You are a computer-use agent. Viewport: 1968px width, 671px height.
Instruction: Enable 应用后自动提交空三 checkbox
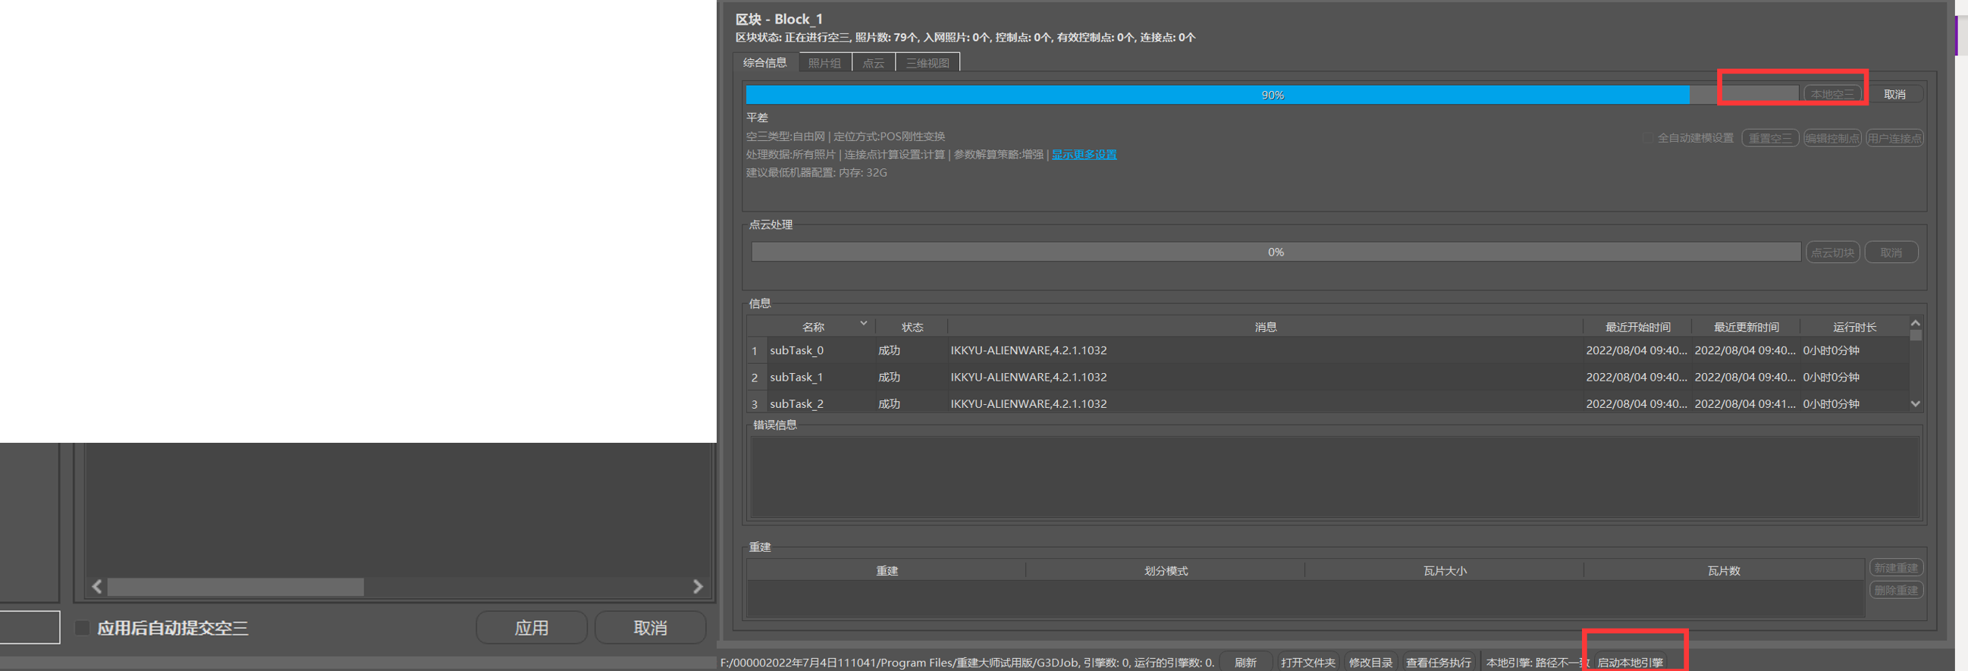tap(83, 628)
